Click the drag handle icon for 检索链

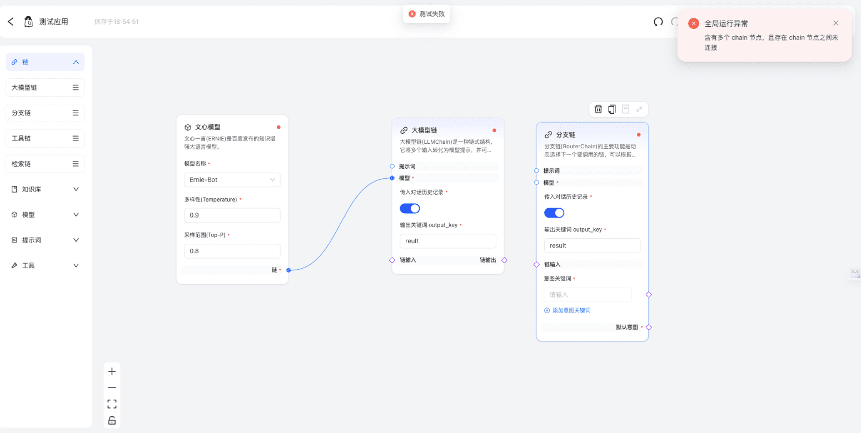pyautogui.click(x=76, y=164)
